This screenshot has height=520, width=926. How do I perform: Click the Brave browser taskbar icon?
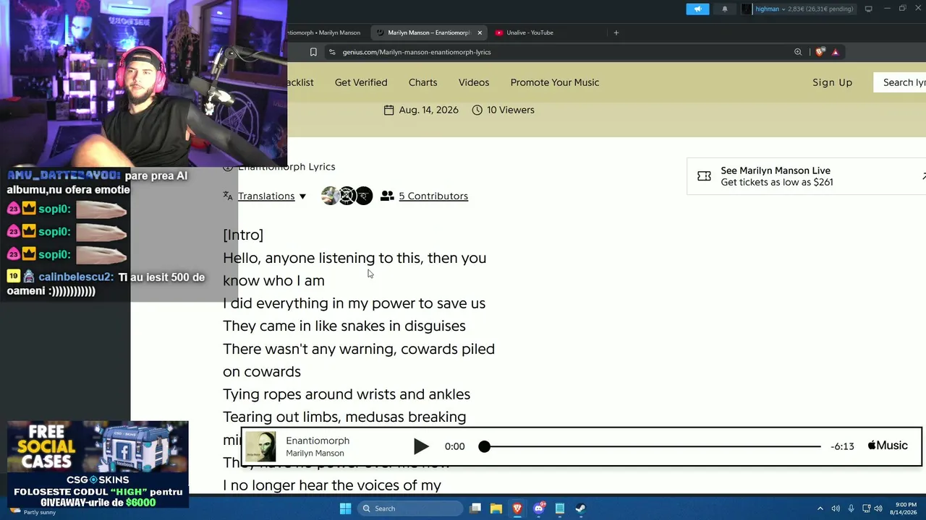click(x=517, y=508)
